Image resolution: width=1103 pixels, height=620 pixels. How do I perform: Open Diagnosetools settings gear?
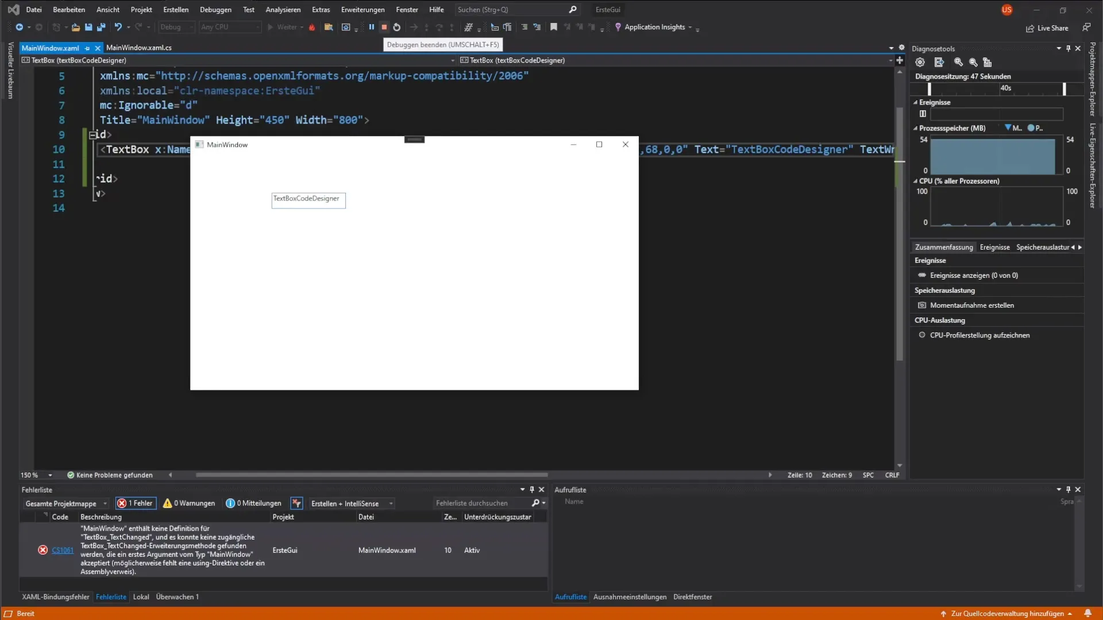pyautogui.click(x=920, y=62)
